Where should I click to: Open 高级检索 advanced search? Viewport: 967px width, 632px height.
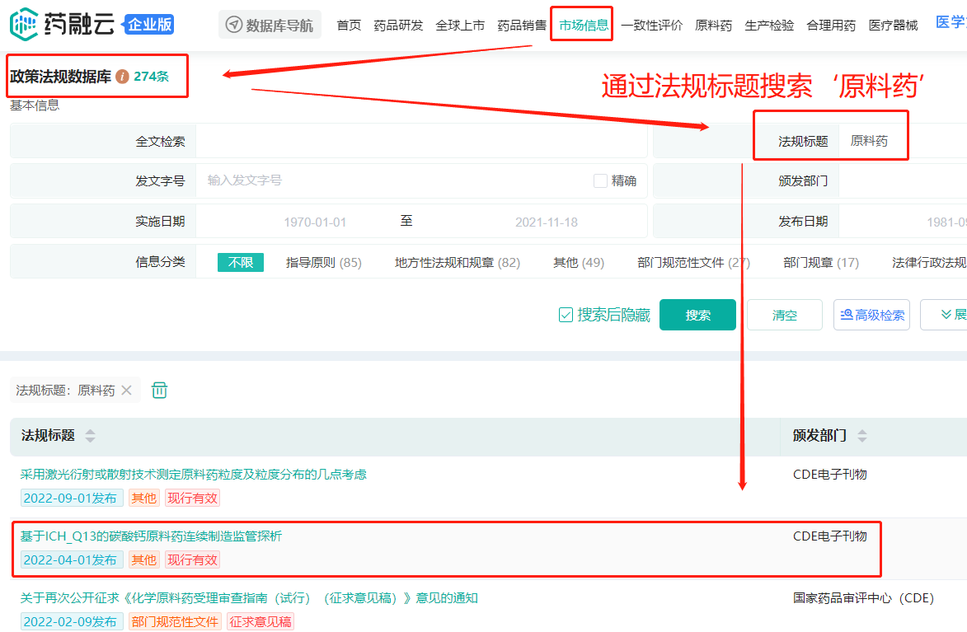click(x=871, y=315)
